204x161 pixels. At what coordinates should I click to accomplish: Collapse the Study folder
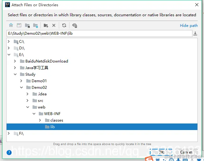15,74
